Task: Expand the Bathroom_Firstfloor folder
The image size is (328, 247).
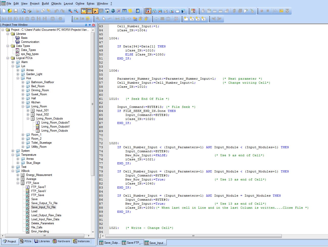Action: [x=23, y=82]
